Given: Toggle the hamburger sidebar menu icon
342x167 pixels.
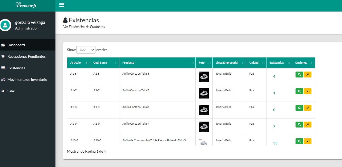Looking at the screenshot, I should (x=62, y=5).
